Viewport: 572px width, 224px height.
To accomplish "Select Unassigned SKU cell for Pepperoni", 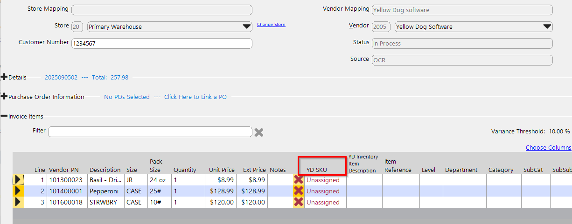I will [x=323, y=191].
